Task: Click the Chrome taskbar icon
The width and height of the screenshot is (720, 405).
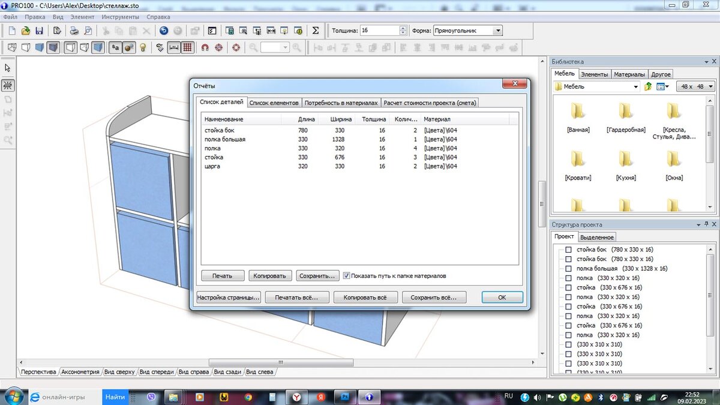Action: coord(248,397)
